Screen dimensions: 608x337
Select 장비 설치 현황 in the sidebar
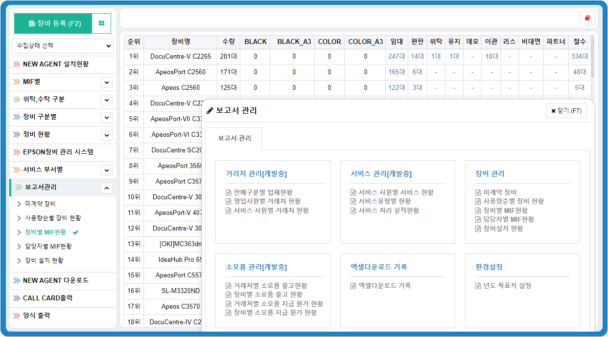click(x=44, y=261)
